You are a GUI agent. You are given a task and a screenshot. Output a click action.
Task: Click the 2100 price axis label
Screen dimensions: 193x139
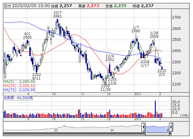click(x=176, y=84)
